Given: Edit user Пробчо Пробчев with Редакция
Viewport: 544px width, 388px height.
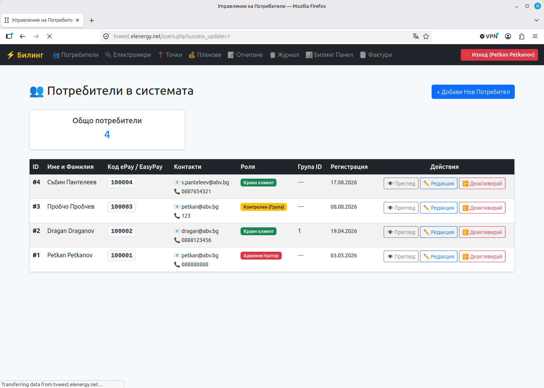Looking at the screenshot, I should coord(439,208).
